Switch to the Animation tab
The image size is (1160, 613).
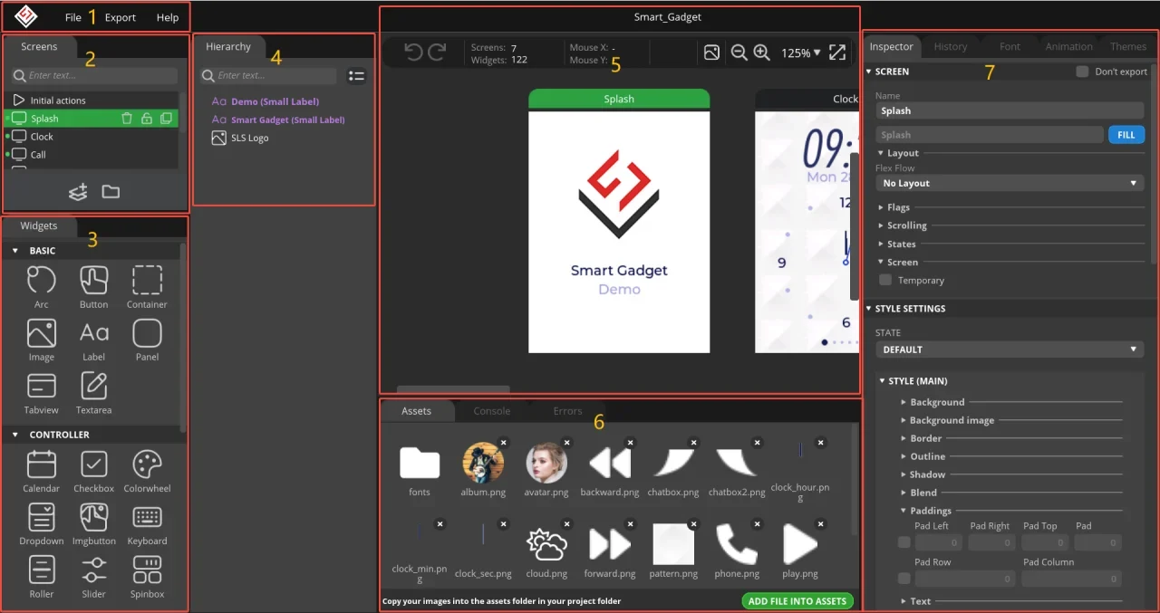[1068, 46]
